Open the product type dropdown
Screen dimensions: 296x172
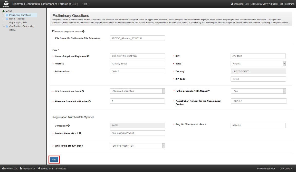[137, 146]
